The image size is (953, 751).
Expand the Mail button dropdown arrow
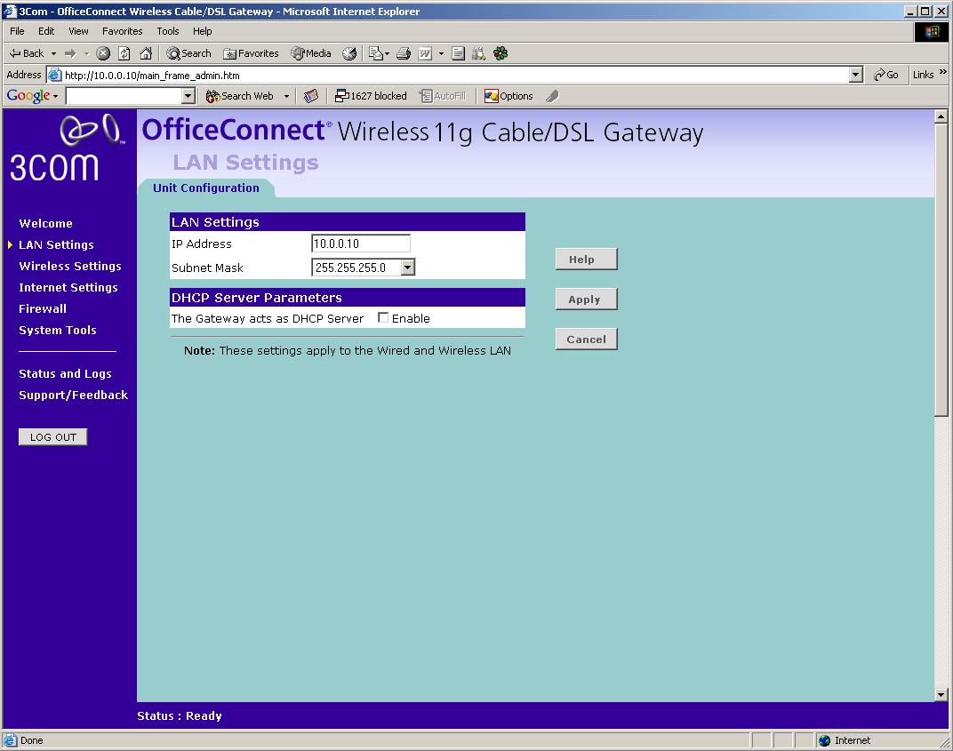coord(388,53)
